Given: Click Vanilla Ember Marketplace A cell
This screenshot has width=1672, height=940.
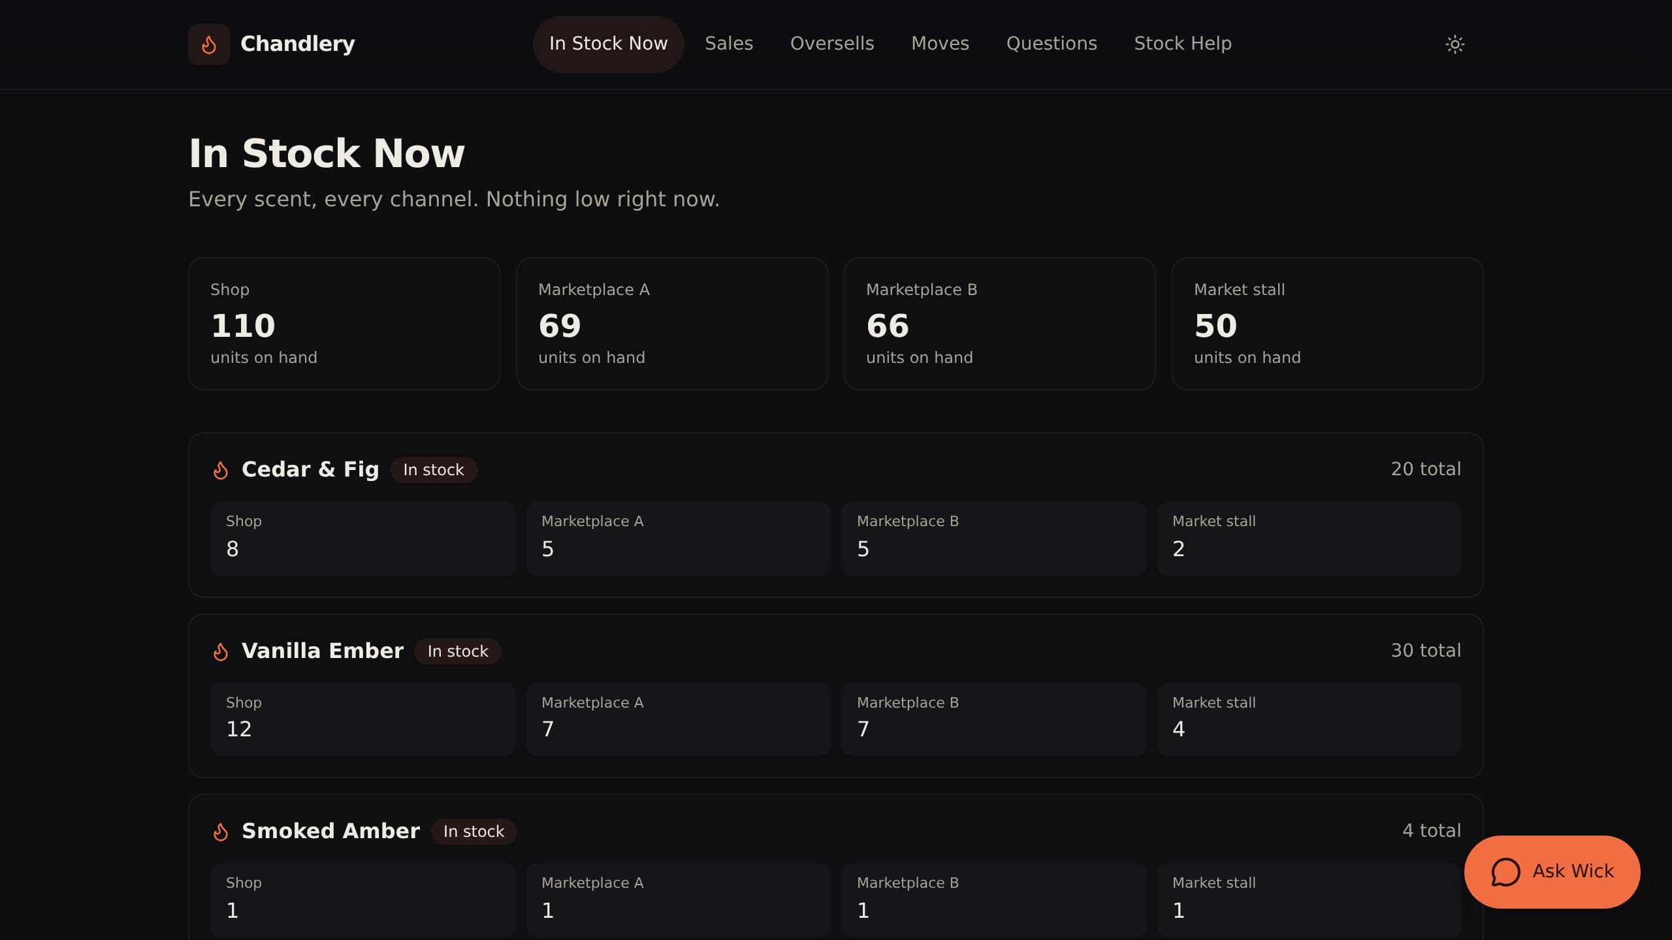Looking at the screenshot, I should click(x=678, y=719).
